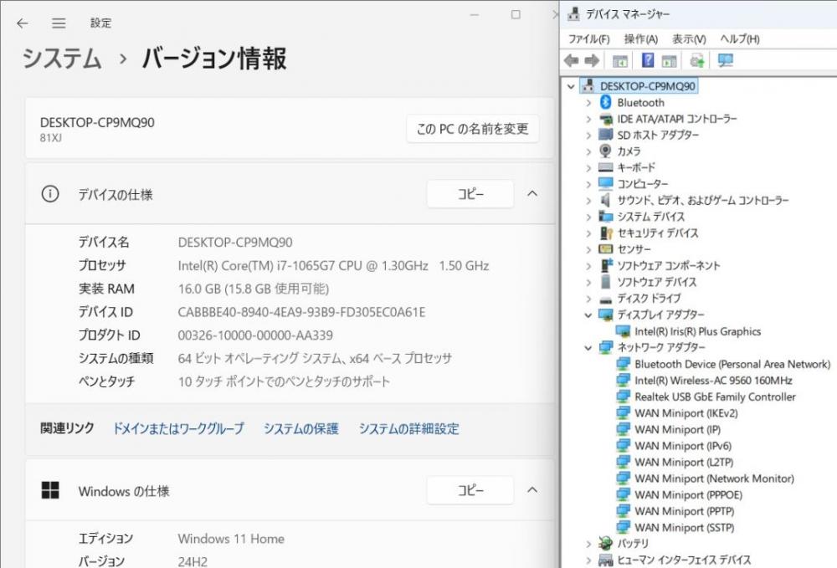This screenshot has height=568, width=837.
Task: Click the プロダクト ID value 00326-10000-00000-AA339
Action: point(255,335)
